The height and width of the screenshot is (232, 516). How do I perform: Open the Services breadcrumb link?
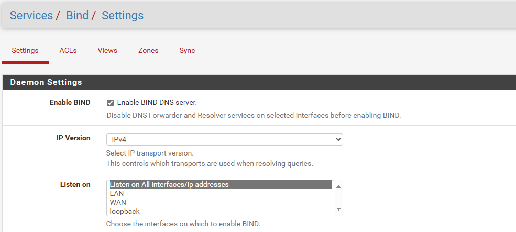[31, 16]
